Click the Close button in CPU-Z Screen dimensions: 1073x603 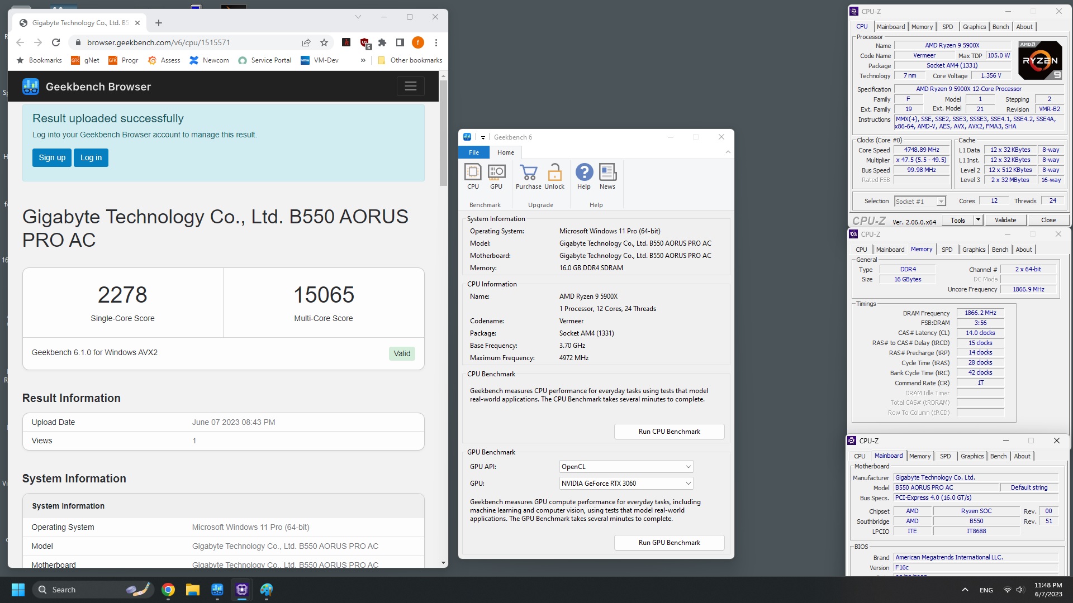pyautogui.click(x=1048, y=220)
